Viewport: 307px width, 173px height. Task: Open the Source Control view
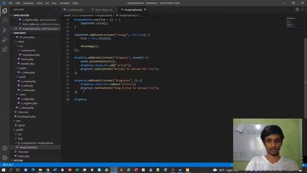click(x=5, y=30)
